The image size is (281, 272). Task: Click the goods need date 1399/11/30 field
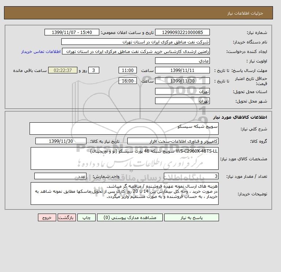pyautogui.click(x=61, y=141)
